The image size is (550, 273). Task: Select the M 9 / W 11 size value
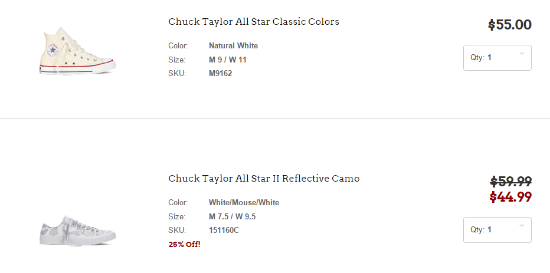[x=228, y=60]
